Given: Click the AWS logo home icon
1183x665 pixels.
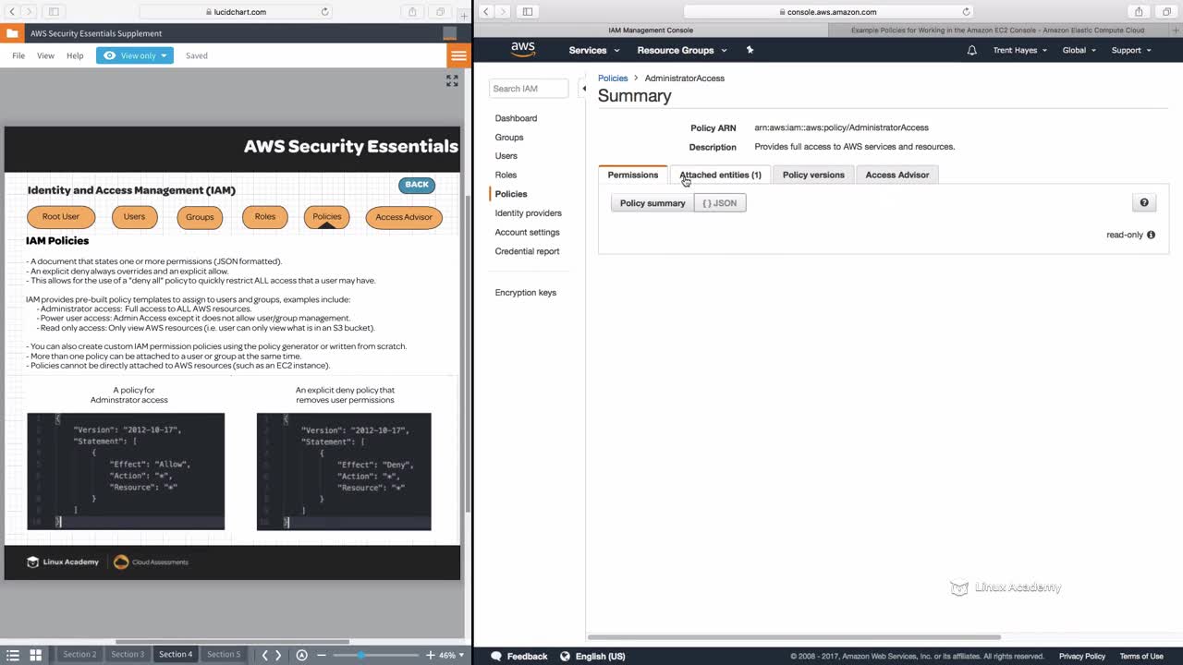Looking at the screenshot, I should click(523, 50).
